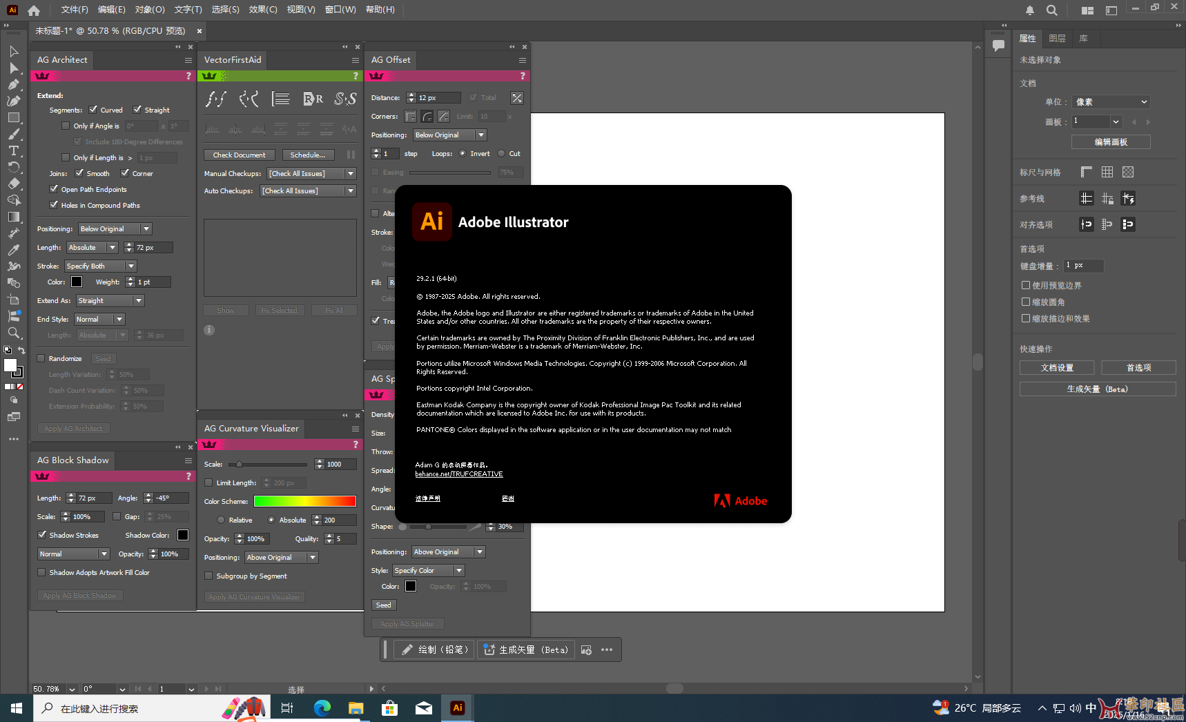Screen dimensions: 1186x722
Task: Toggle Open Path Endpoints checkbox
Action: coord(54,189)
